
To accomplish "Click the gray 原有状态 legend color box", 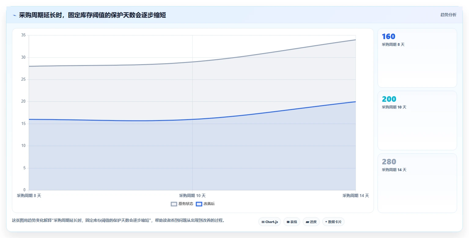I will point(174,204).
